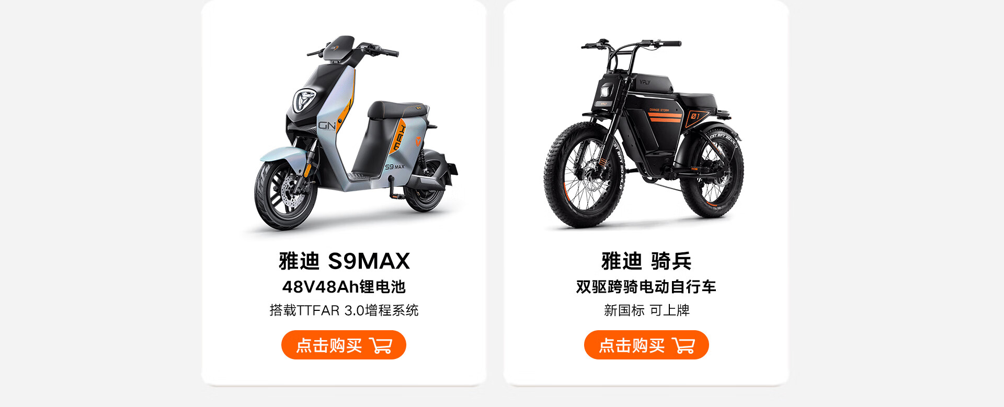Click the GN logo on the scooter body
Screen dimensions: 1004x407
tap(327, 125)
